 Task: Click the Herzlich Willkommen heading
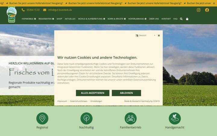[x=31, y=63]
